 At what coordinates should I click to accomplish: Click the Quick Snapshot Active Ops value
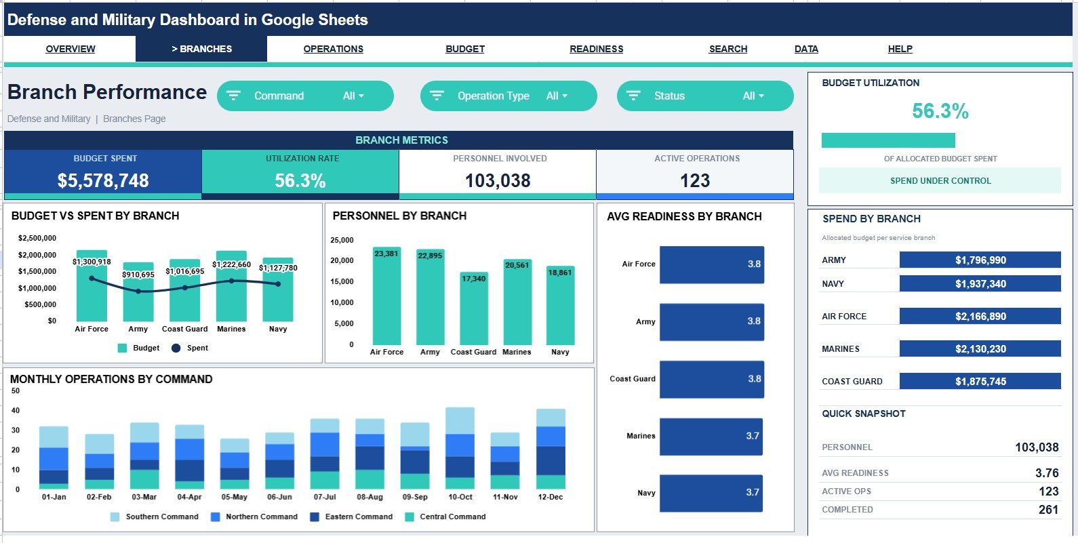point(1048,491)
